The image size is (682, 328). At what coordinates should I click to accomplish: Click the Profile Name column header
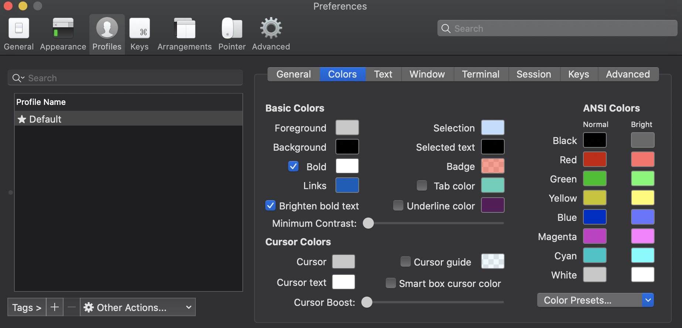click(129, 102)
